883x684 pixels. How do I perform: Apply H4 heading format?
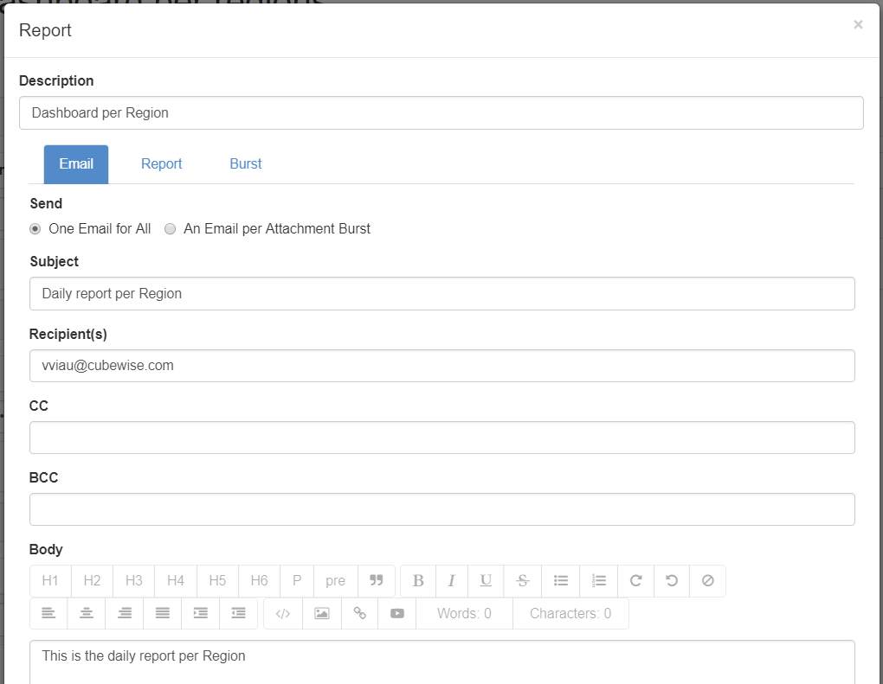click(x=176, y=580)
